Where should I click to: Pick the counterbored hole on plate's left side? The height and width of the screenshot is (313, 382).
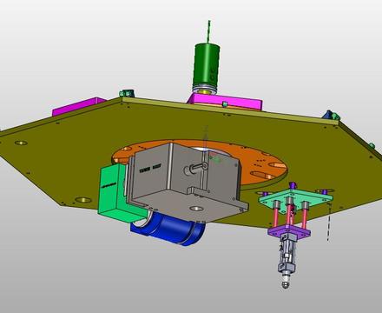pyautogui.click(x=21, y=143)
